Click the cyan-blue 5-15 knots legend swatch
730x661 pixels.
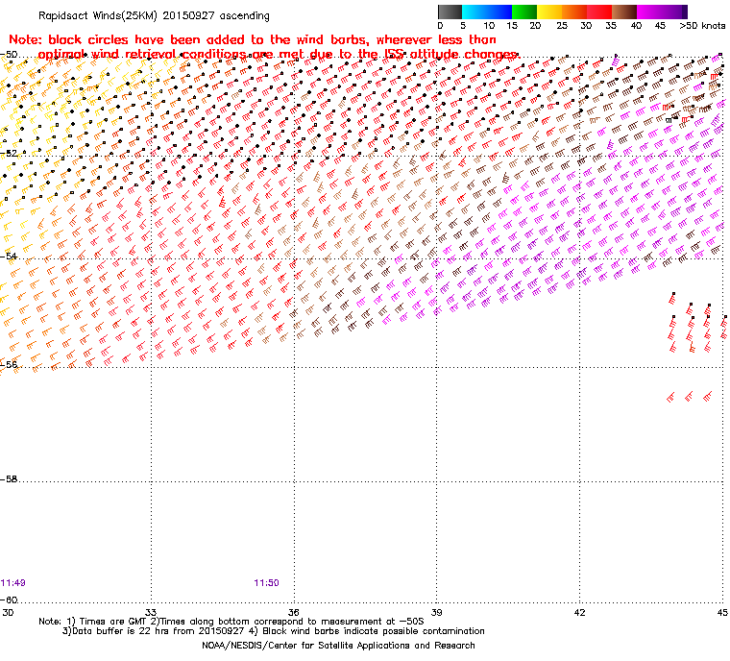click(487, 12)
